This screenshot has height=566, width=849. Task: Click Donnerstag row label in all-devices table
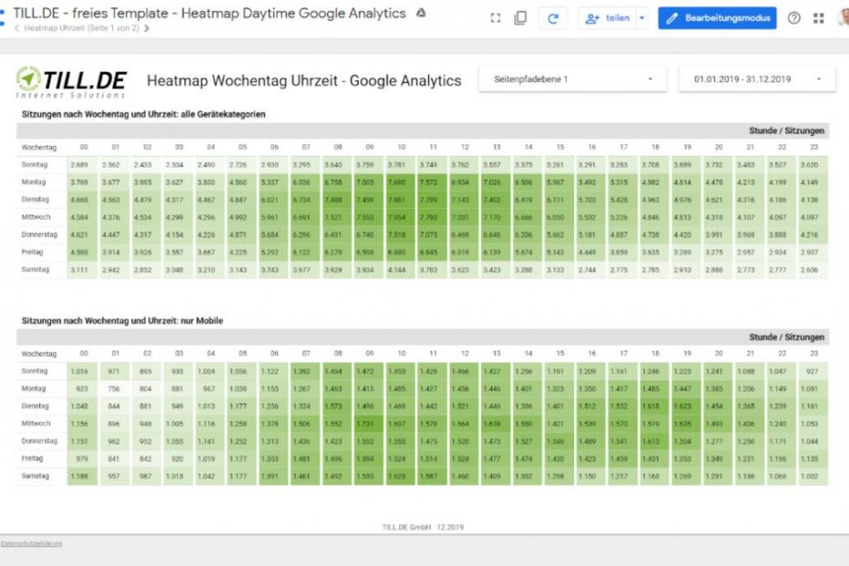(x=39, y=235)
